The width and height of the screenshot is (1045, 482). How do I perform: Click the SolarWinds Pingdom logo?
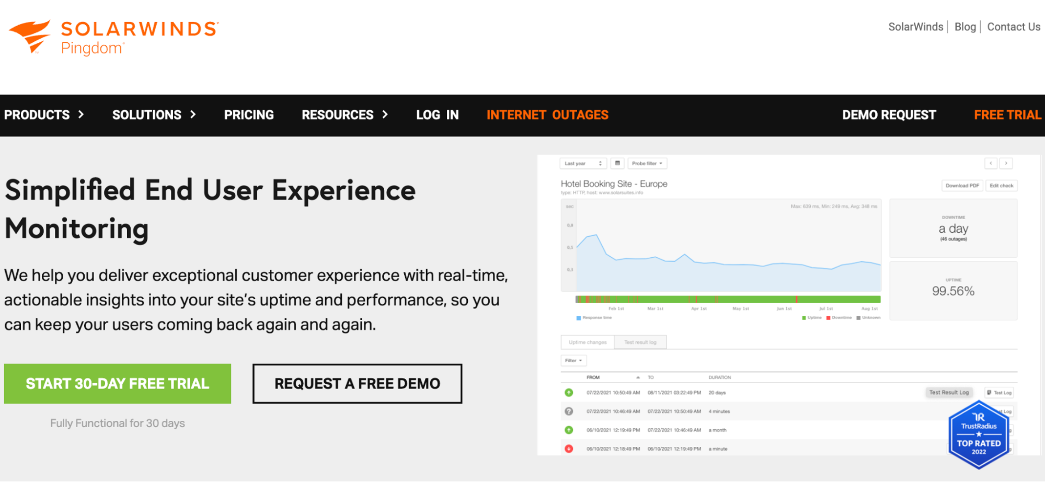113,37
